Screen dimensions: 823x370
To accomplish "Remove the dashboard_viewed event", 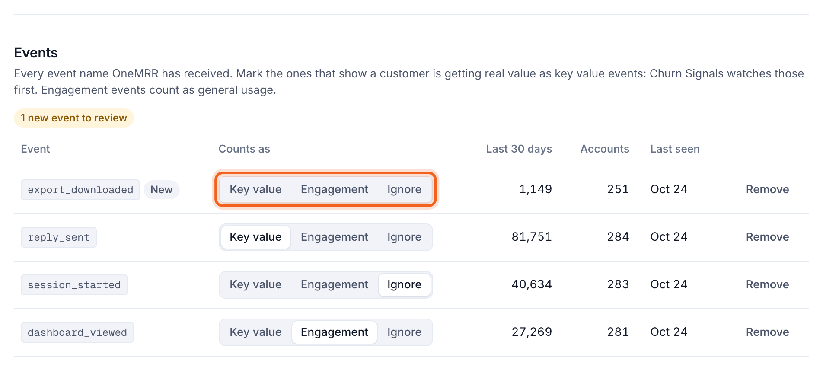I will (767, 332).
